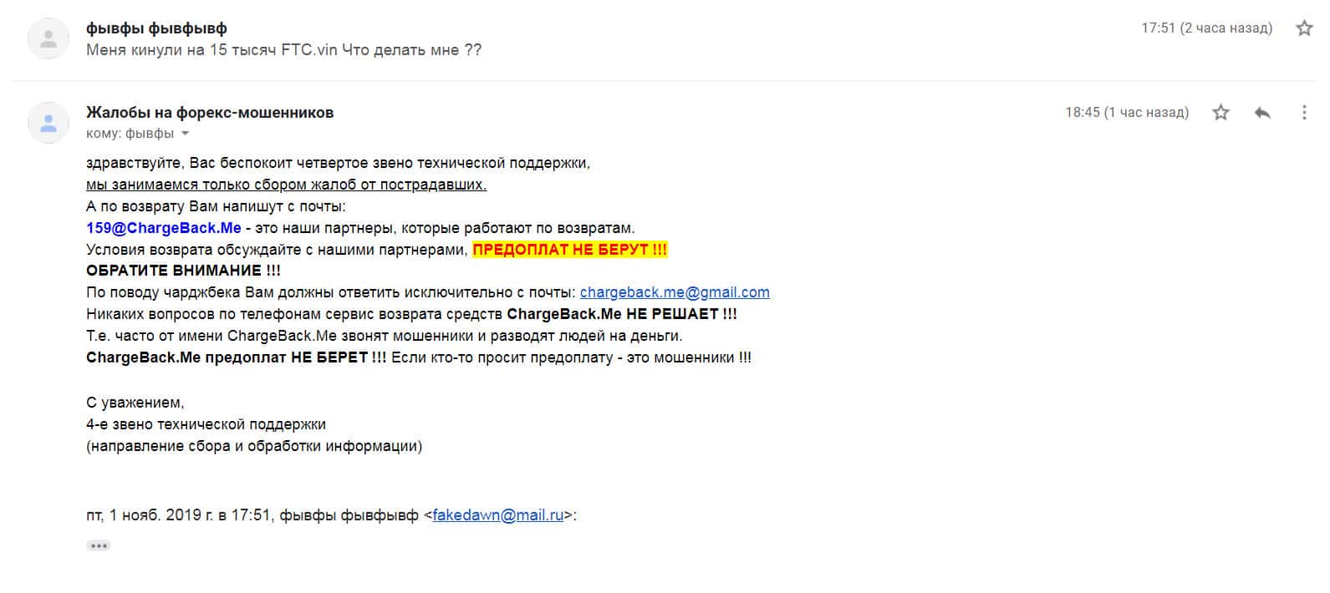Click the avatar of Жалобы на форекс-мошенников
Screen dimensions: 1330x593
click(x=48, y=123)
